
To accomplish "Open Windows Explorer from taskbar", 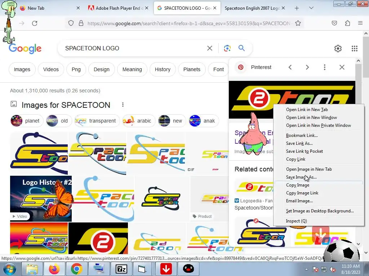I will pos(32,269).
